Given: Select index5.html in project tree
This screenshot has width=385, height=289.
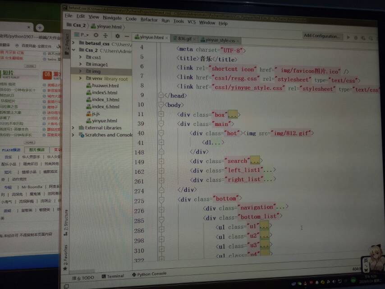Looking at the screenshot, I should [101, 93].
